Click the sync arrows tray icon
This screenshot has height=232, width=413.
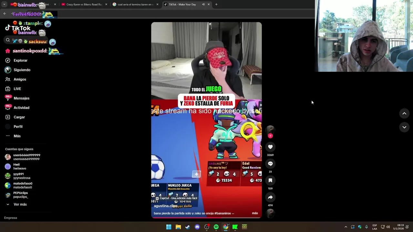(x=353, y=227)
